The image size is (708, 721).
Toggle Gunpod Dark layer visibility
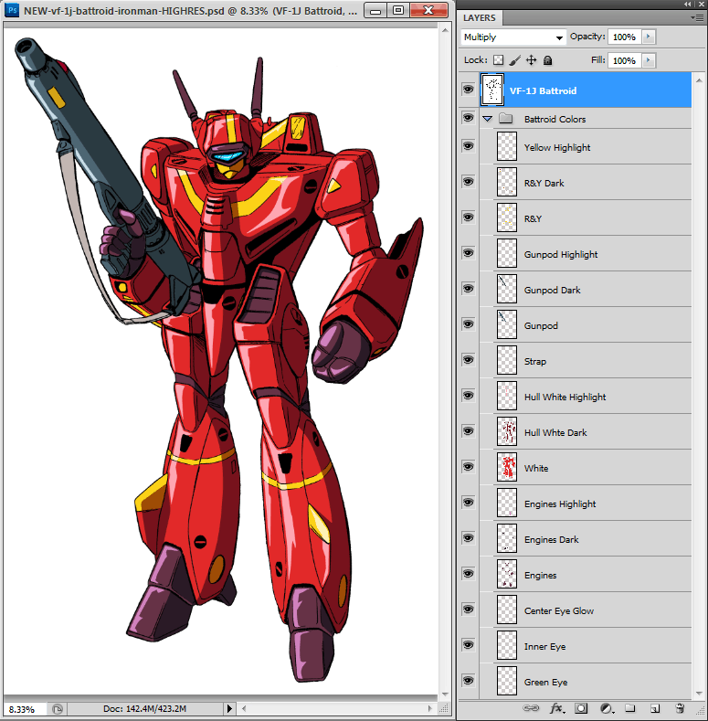tap(468, 288)
